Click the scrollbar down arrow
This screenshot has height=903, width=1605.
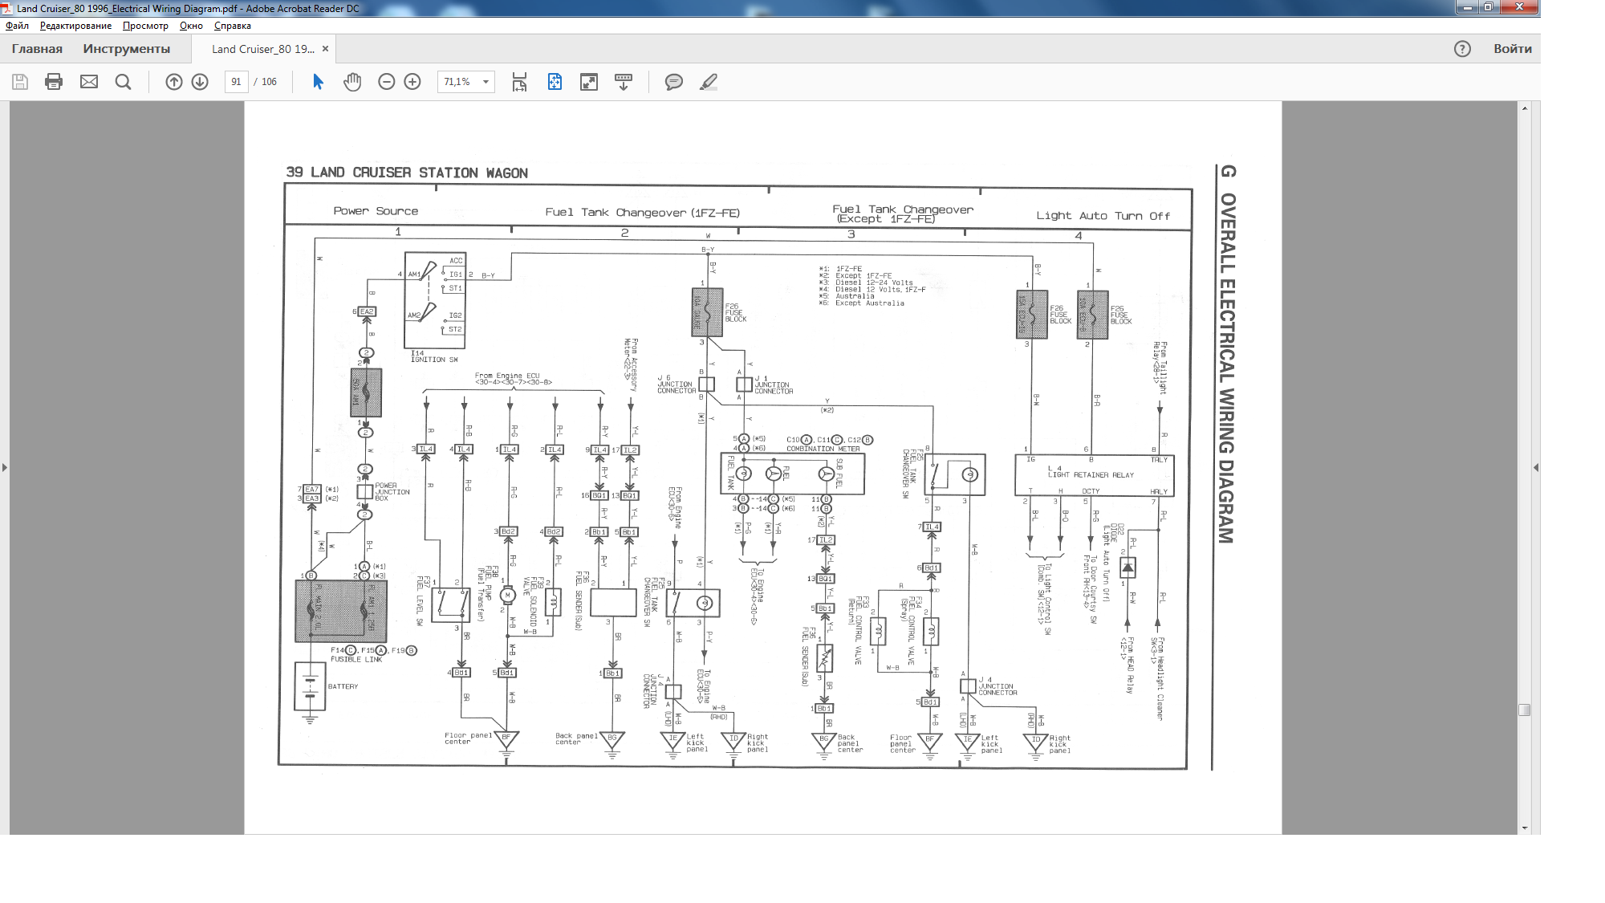(x=1525, y=828)
